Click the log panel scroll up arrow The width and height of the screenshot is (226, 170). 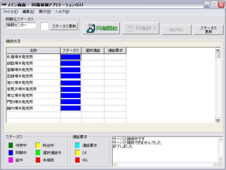point(220,139)
